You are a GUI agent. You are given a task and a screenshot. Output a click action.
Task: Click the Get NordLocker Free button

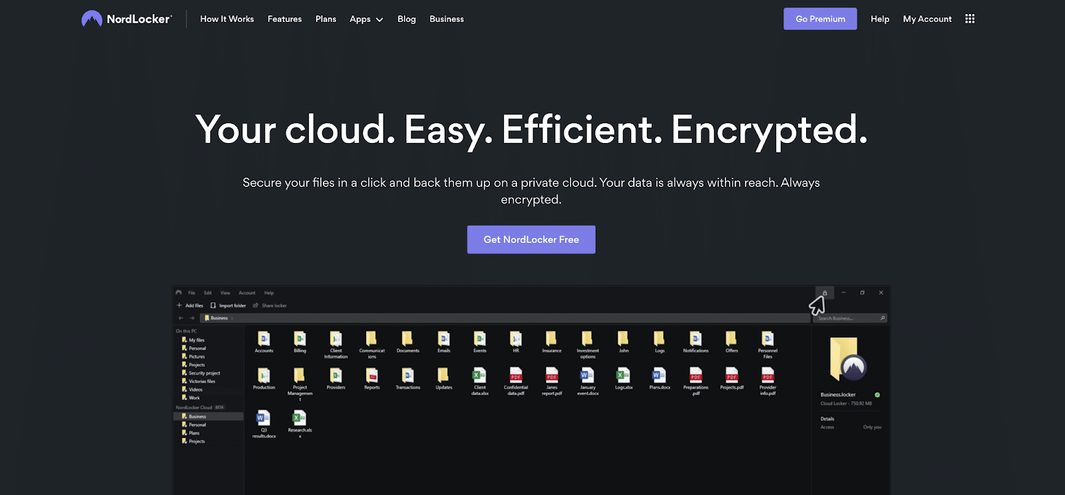point(531,240)
